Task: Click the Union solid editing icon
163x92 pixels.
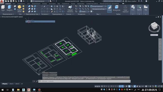Action: coord(29,6)
